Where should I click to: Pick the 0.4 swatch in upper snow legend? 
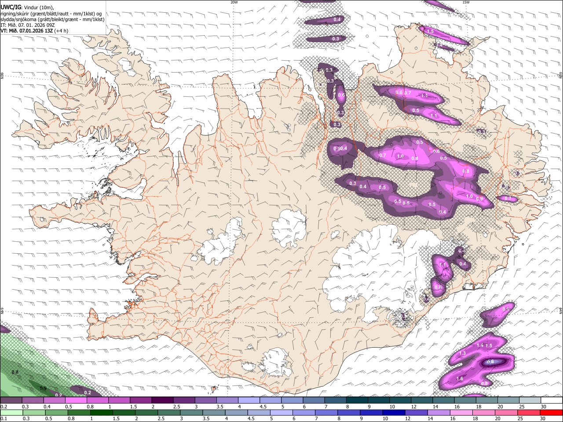(x=54, y=400)
